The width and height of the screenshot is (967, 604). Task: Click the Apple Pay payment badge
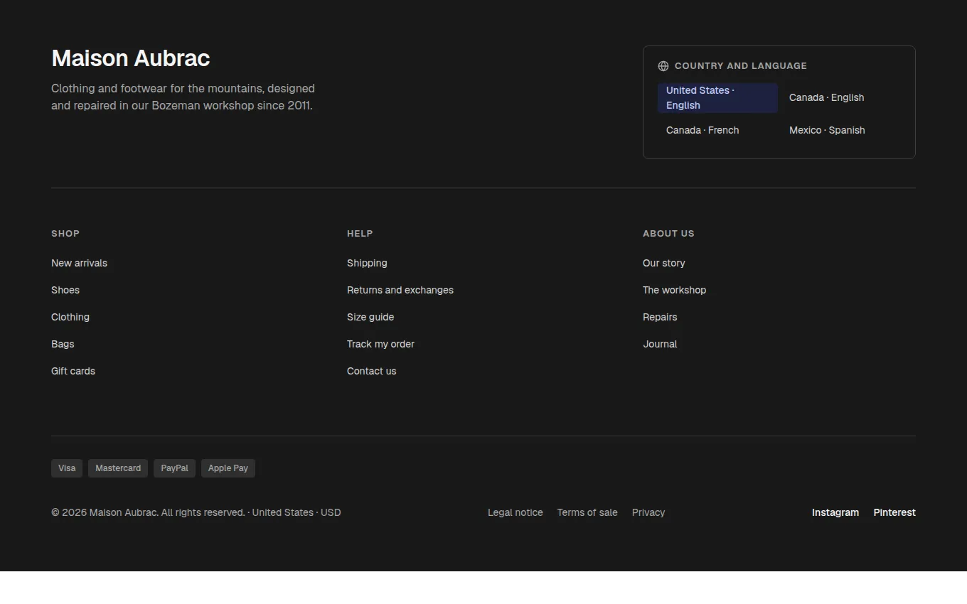[228, 468]
